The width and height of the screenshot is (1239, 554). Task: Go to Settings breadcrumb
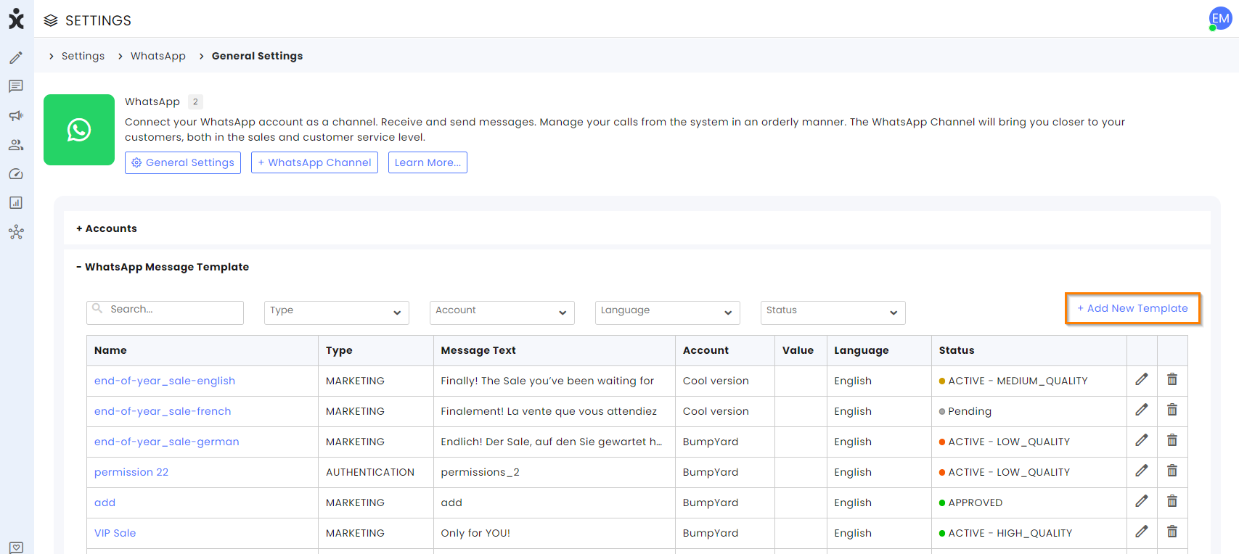tap(83, 56)
